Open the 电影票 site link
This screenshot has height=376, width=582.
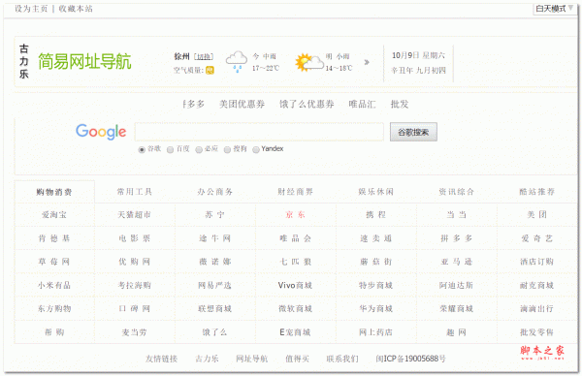coord(135,238)
